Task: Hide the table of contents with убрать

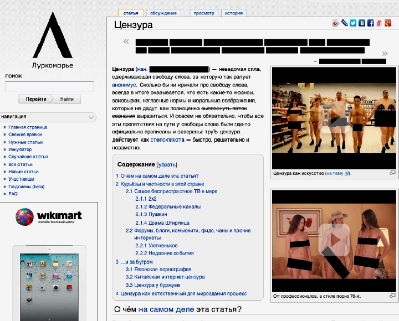Action: click(x=167, y=164)
